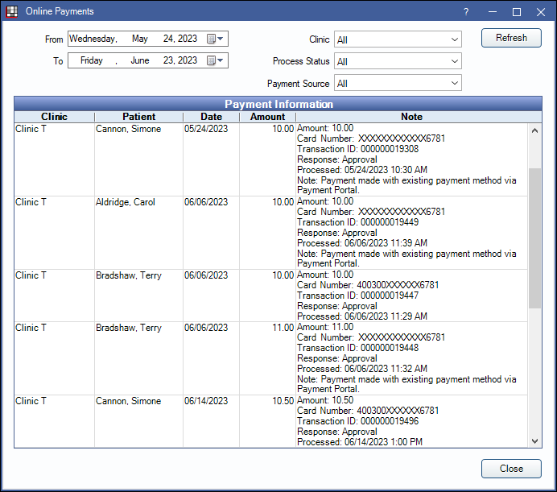This screenshot has height=492, width=557.
Task: Click the vertical scrollbar thumb
Action: pyautogui.click(x=535, y=238)
